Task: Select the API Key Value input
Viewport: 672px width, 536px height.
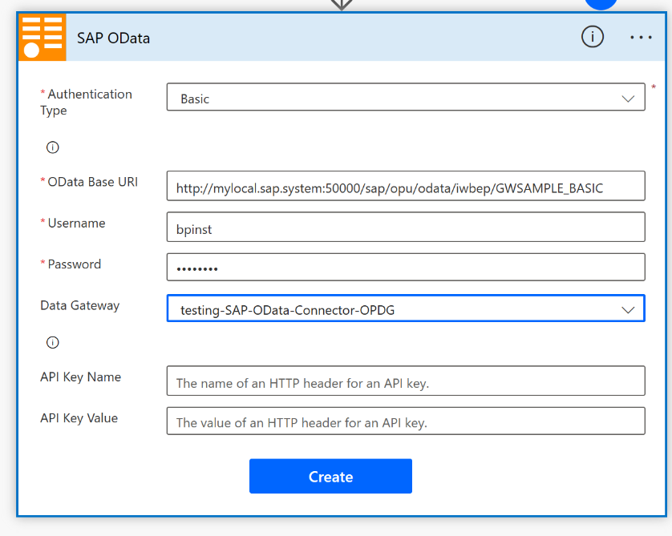Action: pos(405,422)
